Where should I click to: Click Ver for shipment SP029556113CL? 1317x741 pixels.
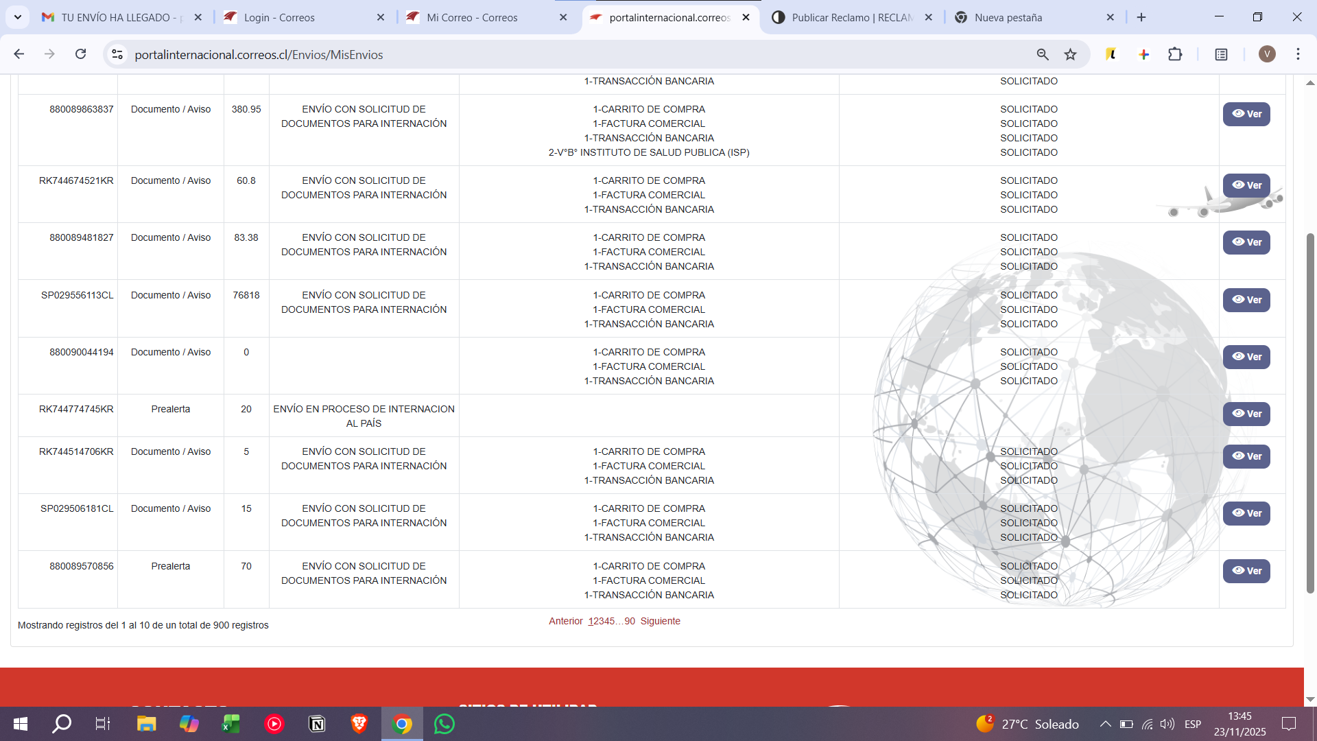click(1246, 300)
